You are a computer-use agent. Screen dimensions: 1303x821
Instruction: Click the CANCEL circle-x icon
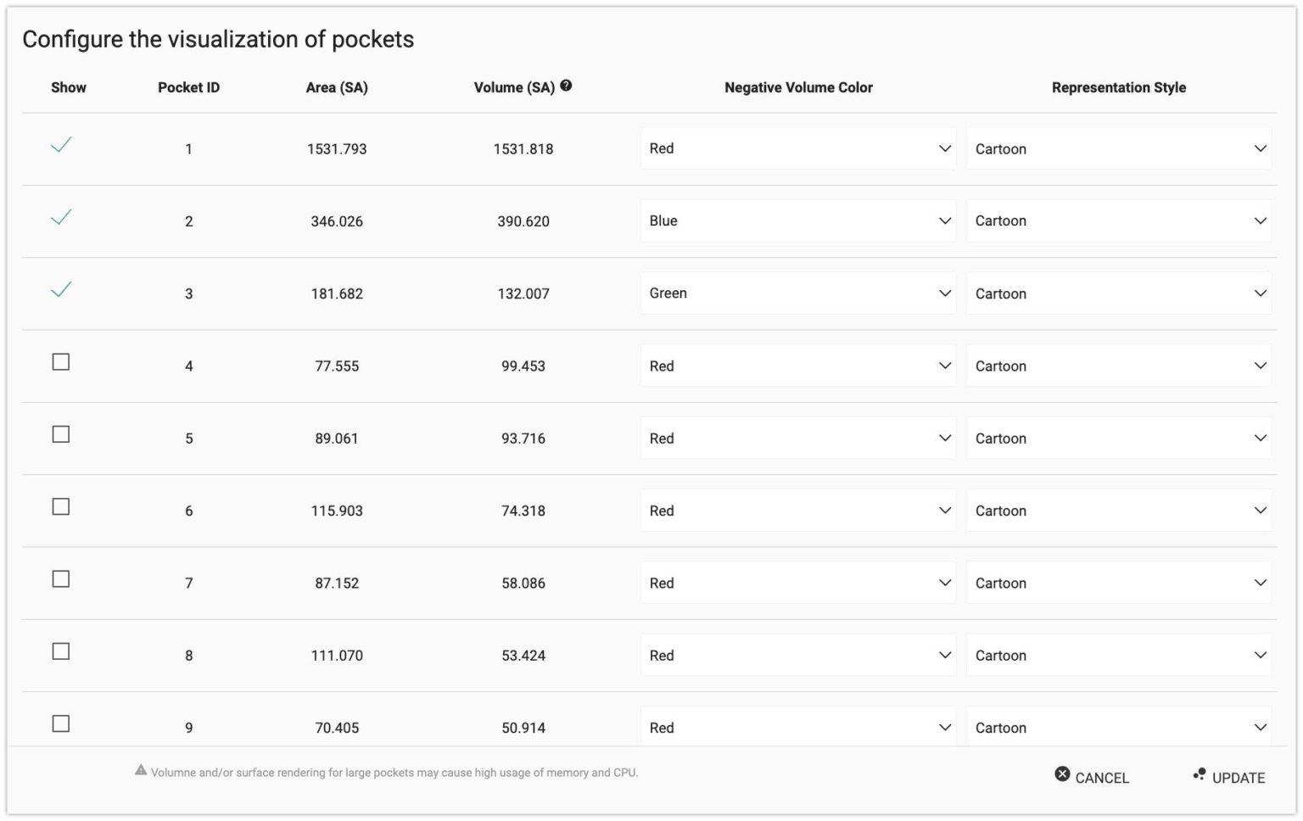[x=1062, y=774]
